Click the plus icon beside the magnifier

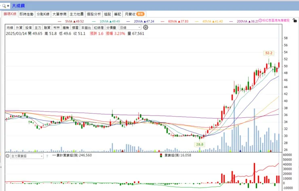click(x=8, y=6)
